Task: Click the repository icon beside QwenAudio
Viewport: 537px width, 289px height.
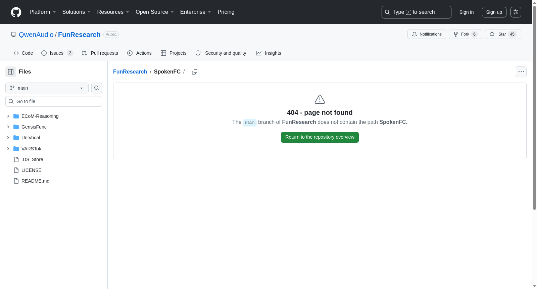Action: click(x=13, y=35)
